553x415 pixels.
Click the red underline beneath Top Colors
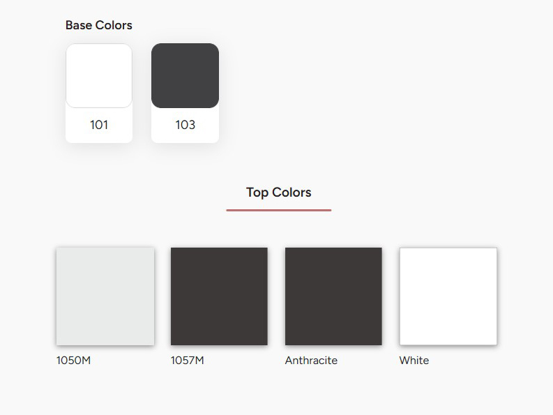point(278,209)
